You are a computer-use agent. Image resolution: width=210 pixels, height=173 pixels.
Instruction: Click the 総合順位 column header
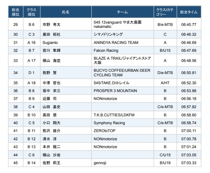pos(15,12)
